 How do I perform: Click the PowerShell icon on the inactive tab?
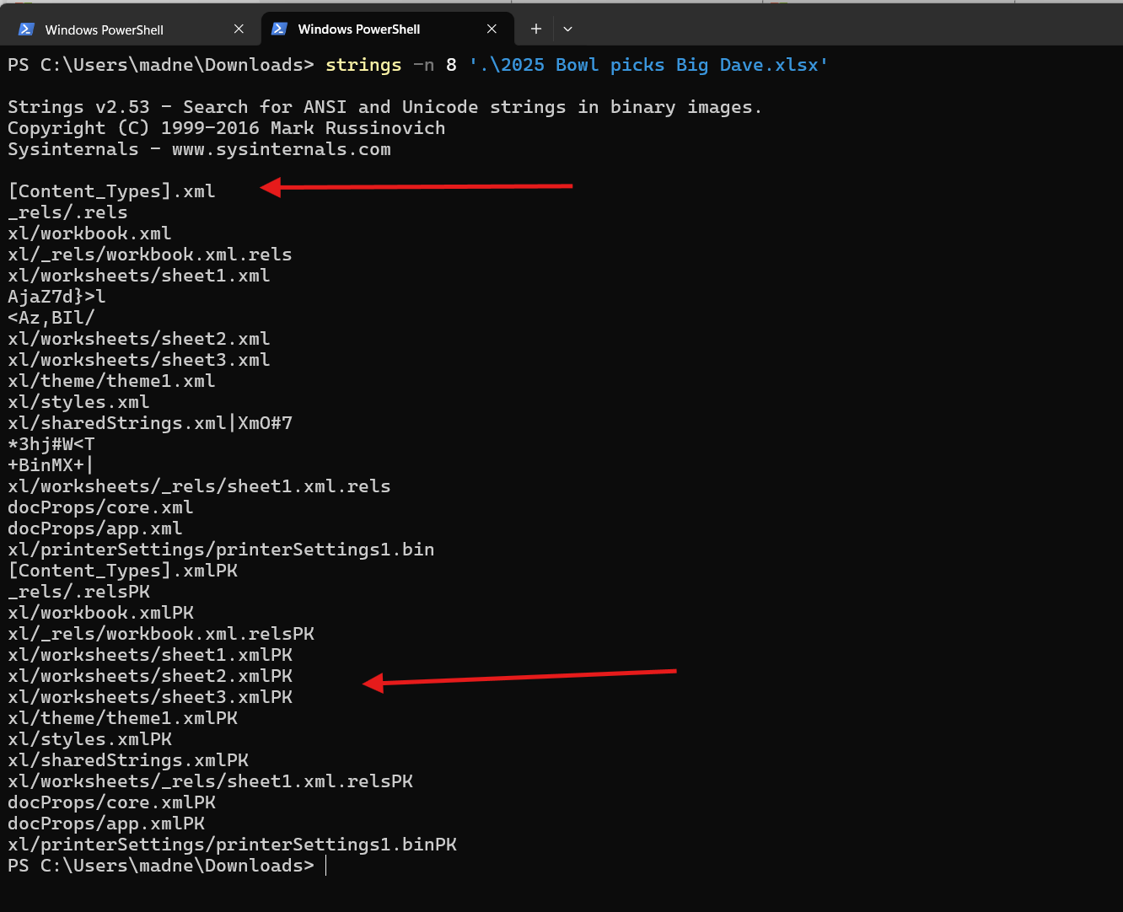26,30
